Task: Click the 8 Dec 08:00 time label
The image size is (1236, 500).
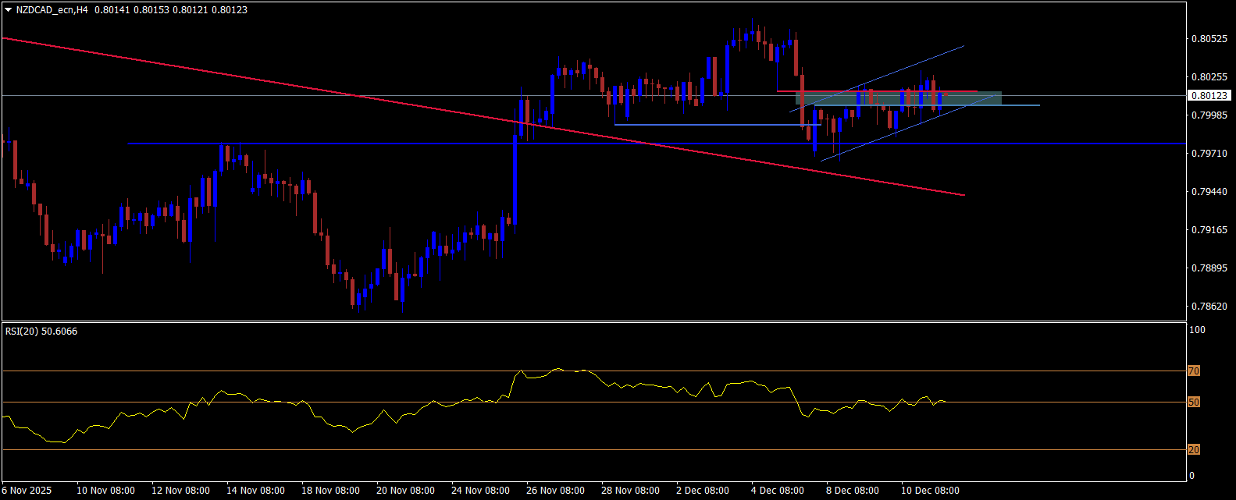Action: (853, 491)
